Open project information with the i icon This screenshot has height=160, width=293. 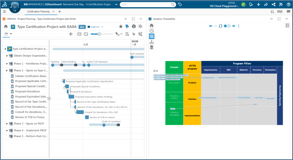click(134, 26)
